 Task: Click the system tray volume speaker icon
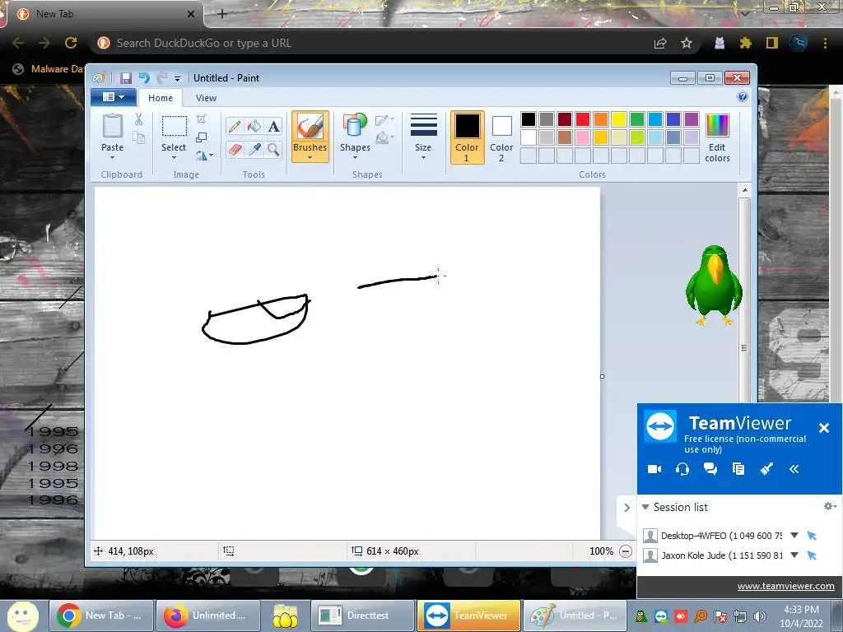(759, 616)
